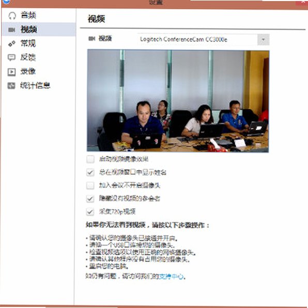Screen dimensions: 308x308
Task: Open the 支持中心 support link
Action: tap(171, 276)
